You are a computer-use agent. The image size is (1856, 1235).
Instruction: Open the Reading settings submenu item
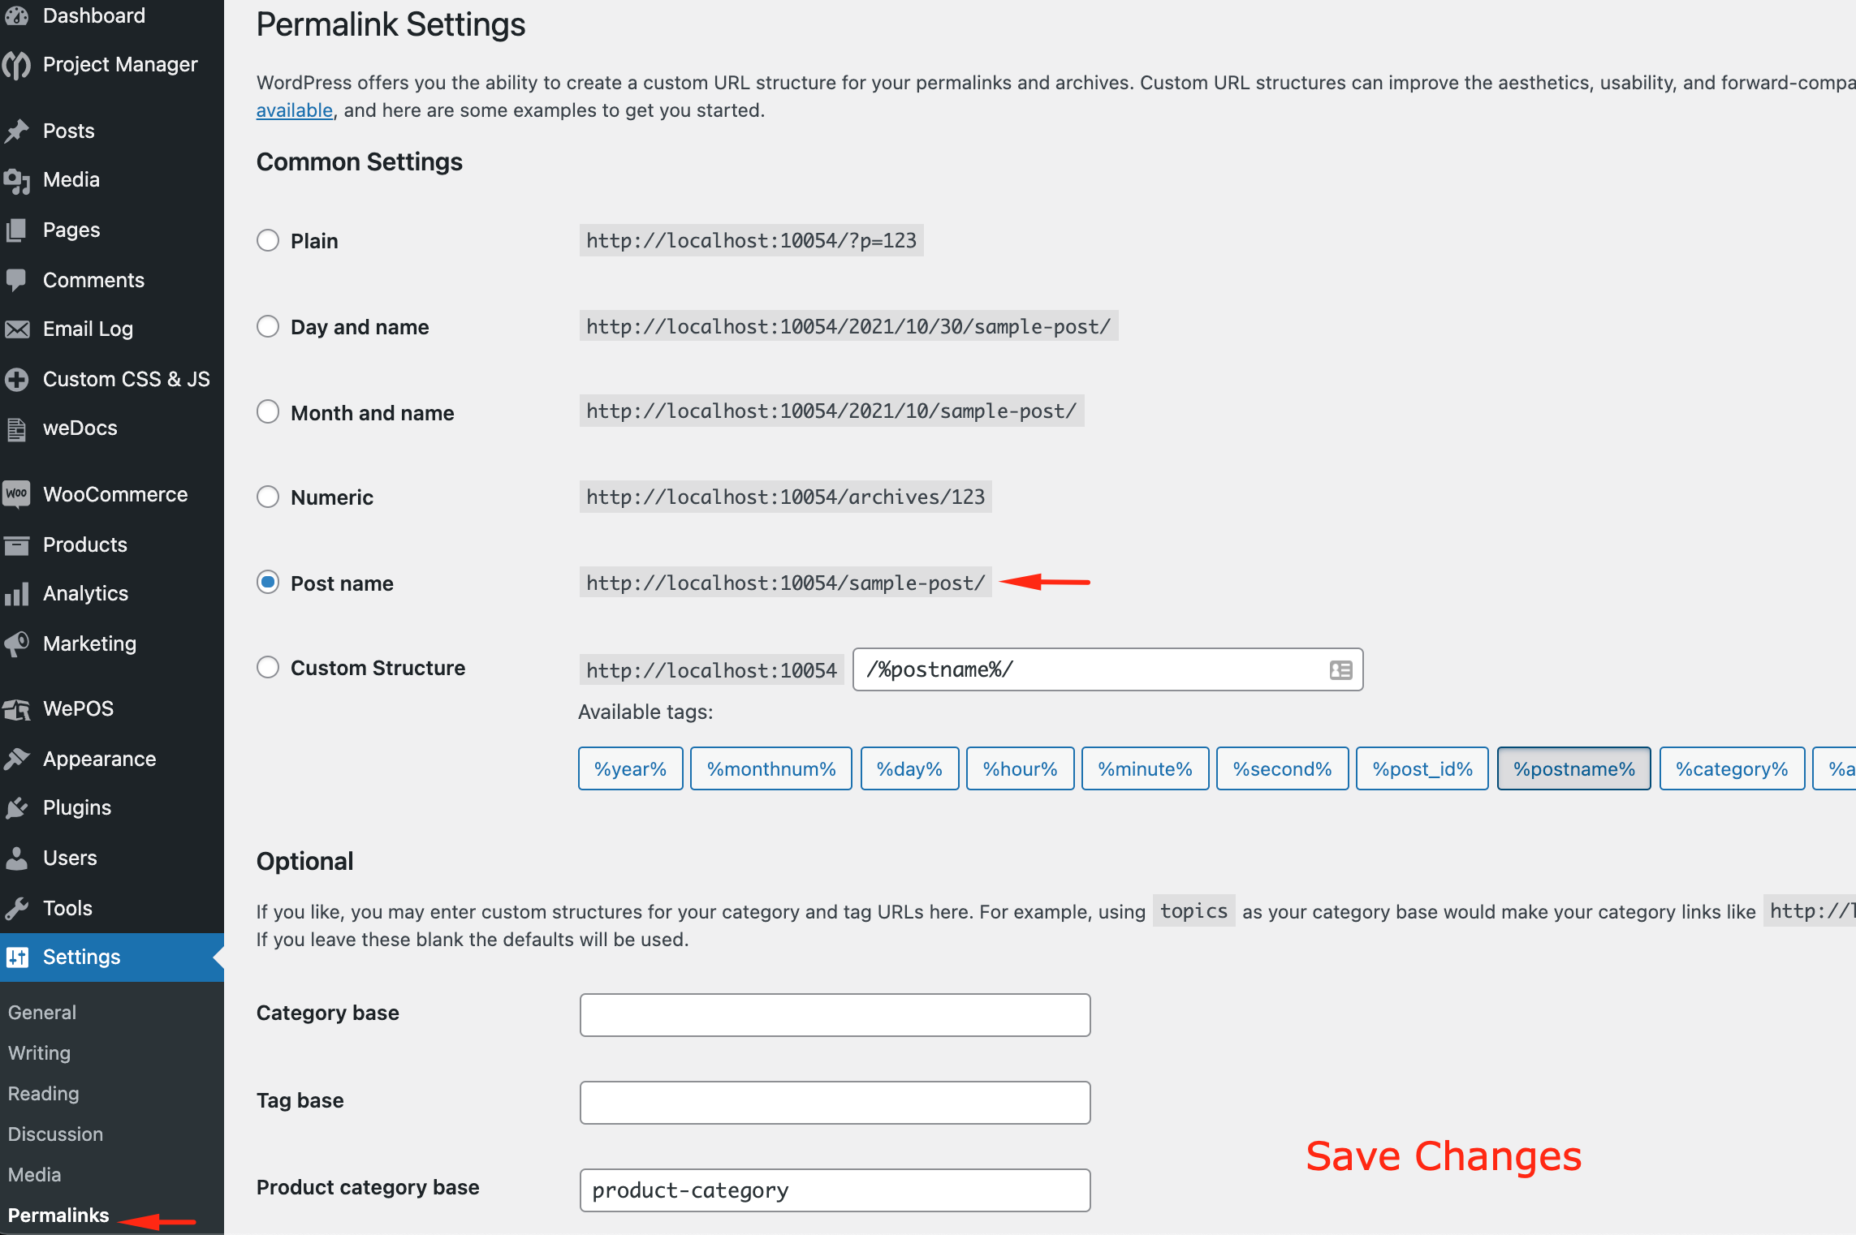pyautogui.click(x=44, y=1094)
